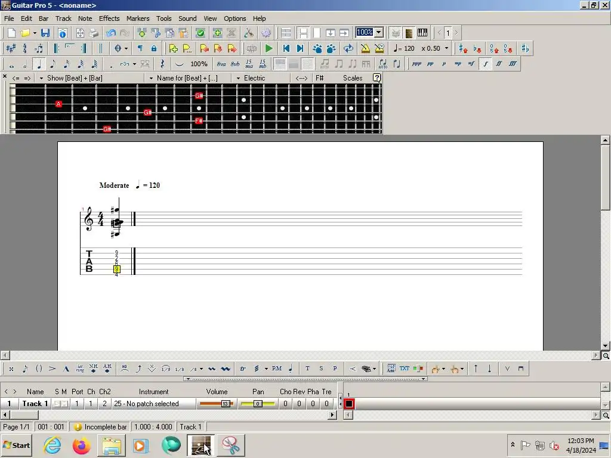Enable the metronome count-in icon with clock
This screenshot has height=458, width=611.
pos(379,49)
